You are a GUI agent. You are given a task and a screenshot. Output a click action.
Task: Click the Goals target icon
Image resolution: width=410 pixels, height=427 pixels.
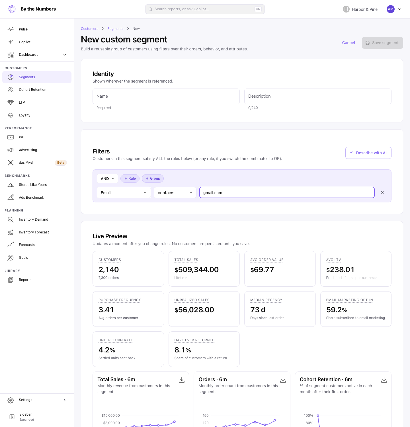[x=11, y=258]
